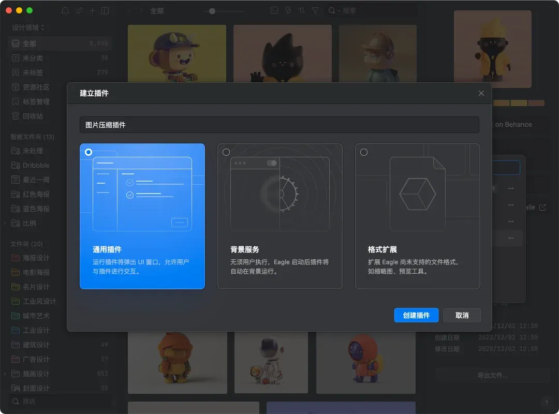Select 全部 in the sidebar

[59, 43]
